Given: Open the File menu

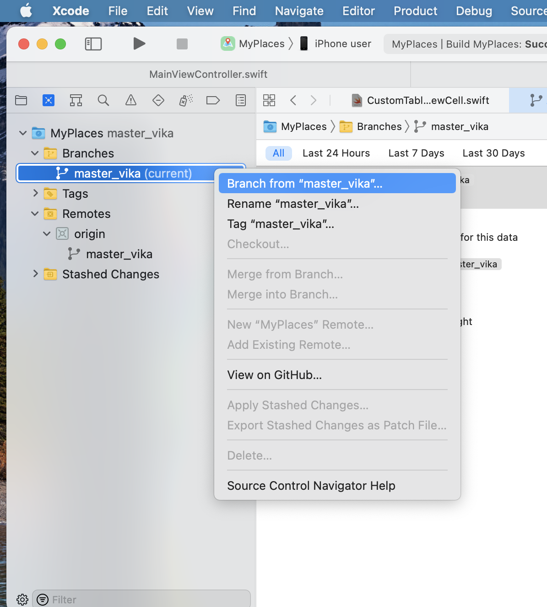Looking at the screenshot, I should click(118, 11).
